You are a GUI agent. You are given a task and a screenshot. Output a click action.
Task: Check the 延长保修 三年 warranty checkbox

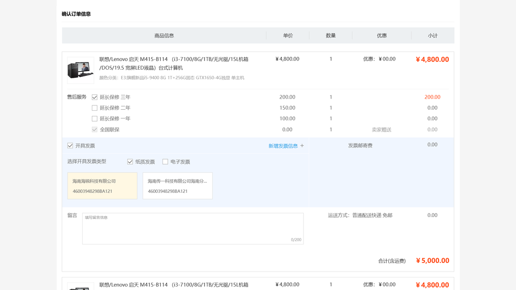pos(94,97)
